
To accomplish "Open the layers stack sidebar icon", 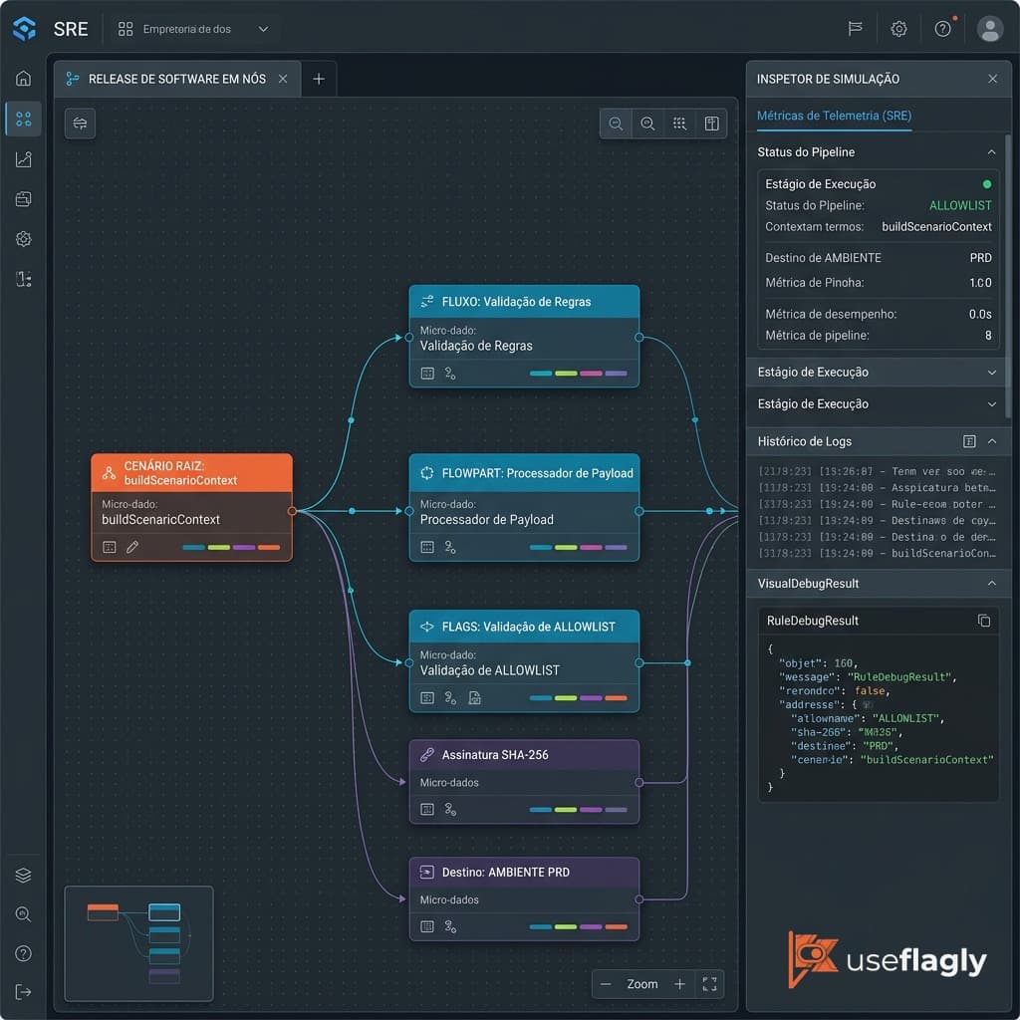I will pyautogui.click(x=24, y=875).
